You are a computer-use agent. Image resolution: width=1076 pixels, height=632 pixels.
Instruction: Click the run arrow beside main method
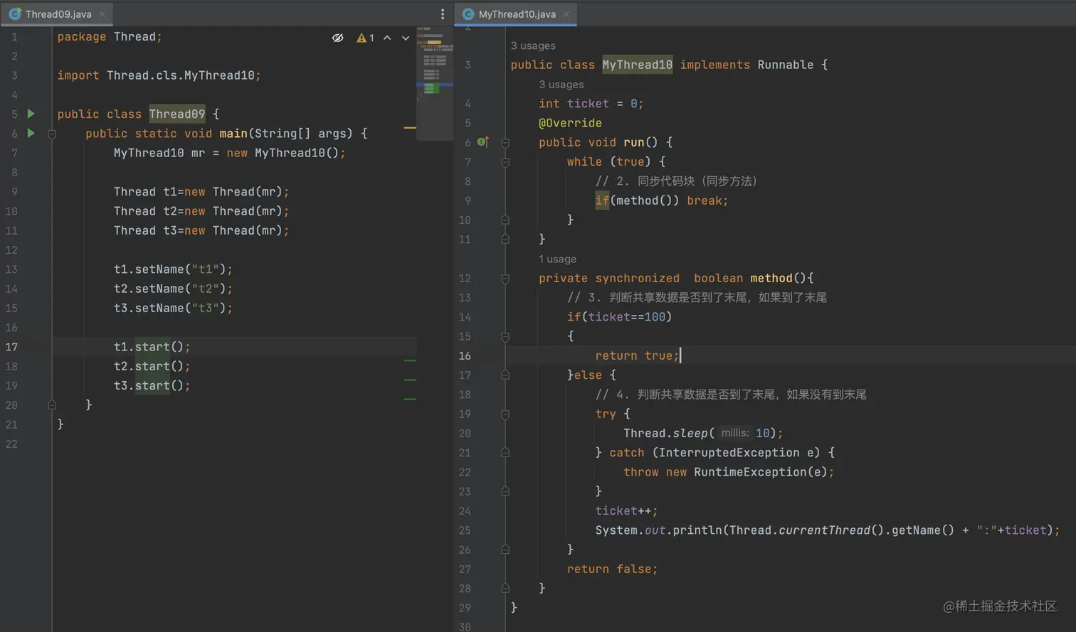coord(31,133)
